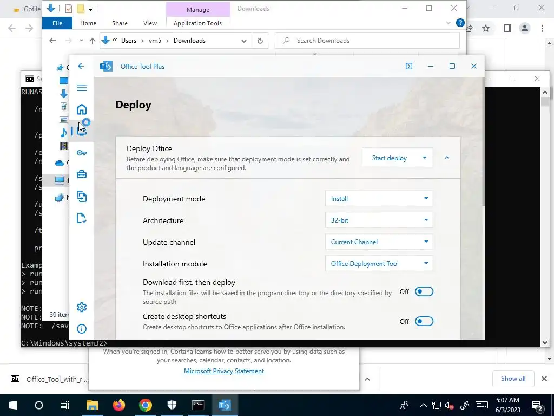Open the Application Tools tab
Screen dimensions: 554x416
pyautogui.click(x=198, y=23)
